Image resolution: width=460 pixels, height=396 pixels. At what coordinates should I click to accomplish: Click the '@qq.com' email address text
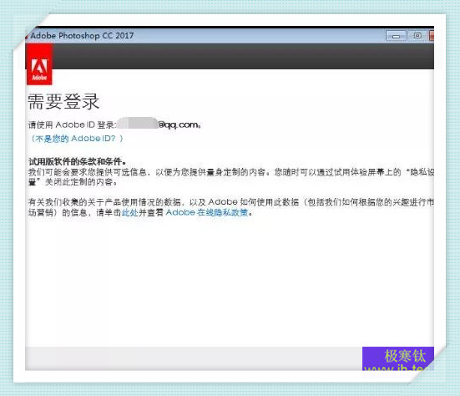tap(179, 124)
